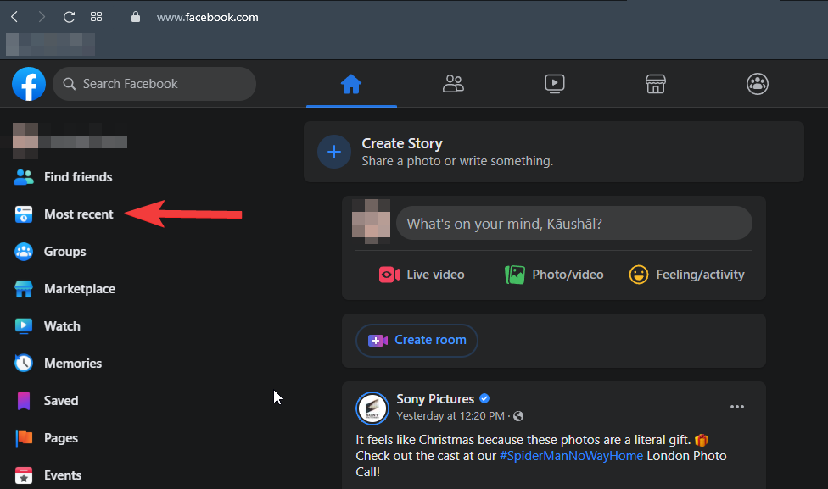Open Events in sidebar

point(62,475)
